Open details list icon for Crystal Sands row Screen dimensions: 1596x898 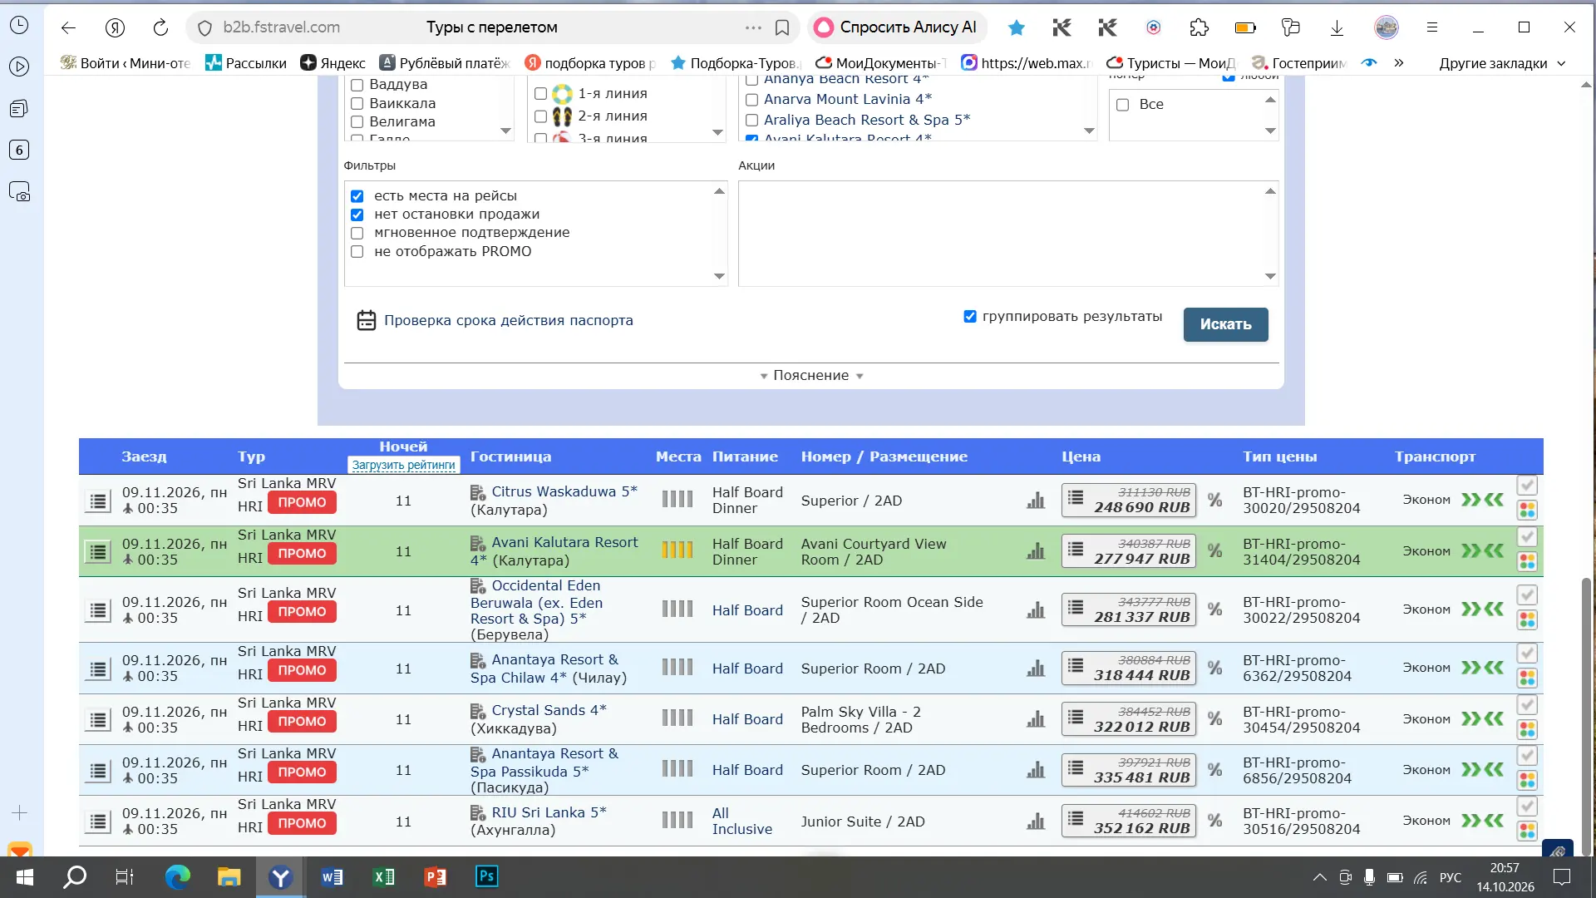[x=98, y=720]
